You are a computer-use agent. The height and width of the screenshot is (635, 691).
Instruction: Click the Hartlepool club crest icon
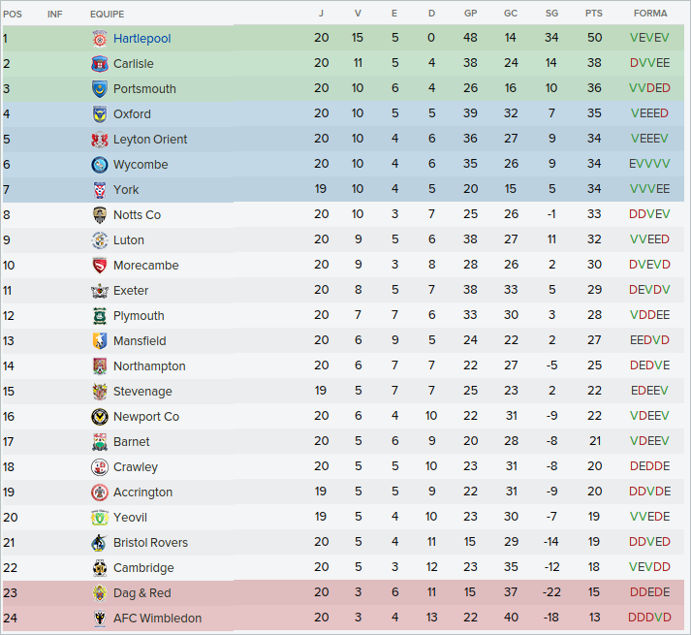point(99,39)
